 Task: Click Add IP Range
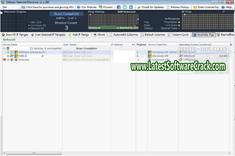[78, 35]
